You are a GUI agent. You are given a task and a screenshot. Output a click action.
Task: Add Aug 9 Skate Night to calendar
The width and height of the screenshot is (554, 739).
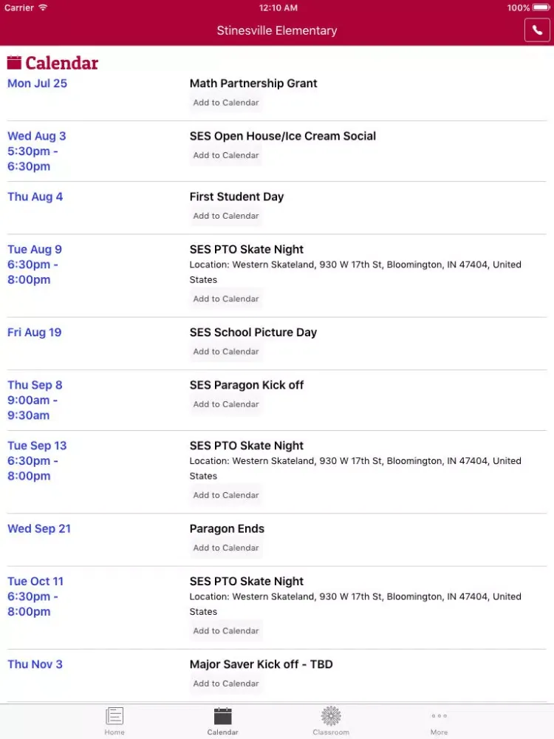point(226,299)
